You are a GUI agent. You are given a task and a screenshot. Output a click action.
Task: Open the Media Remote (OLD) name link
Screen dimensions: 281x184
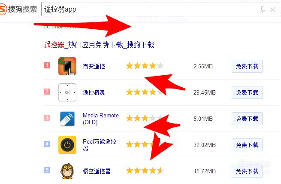101,119
